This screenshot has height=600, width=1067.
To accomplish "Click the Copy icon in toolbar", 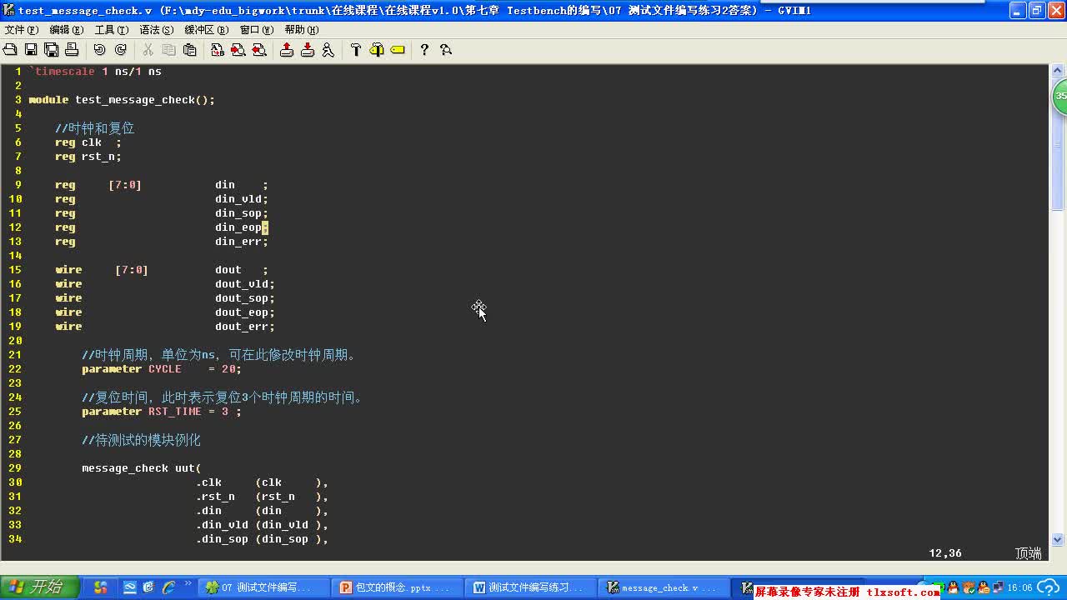I will 168,50.
